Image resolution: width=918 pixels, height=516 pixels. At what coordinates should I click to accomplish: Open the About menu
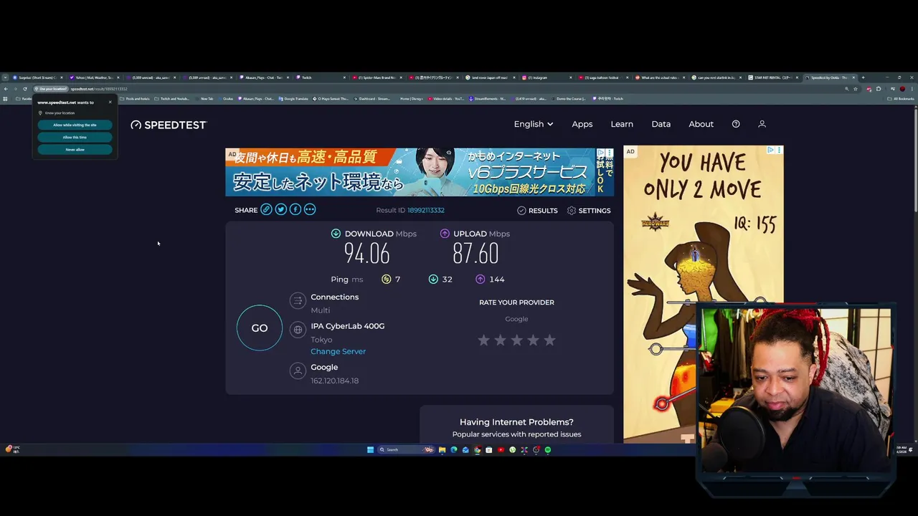coord(701,124)
